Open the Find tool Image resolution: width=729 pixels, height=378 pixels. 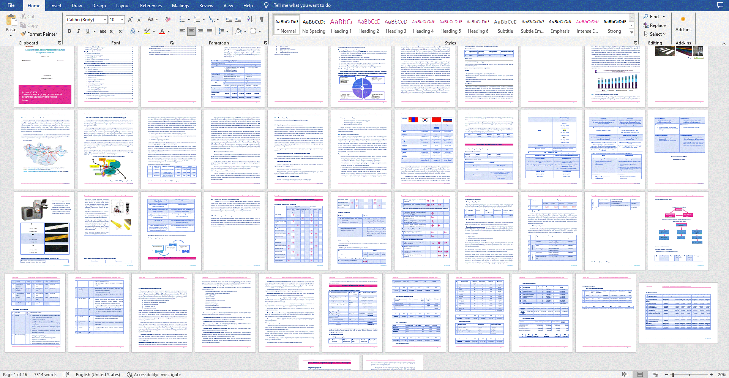pos(651,17)
